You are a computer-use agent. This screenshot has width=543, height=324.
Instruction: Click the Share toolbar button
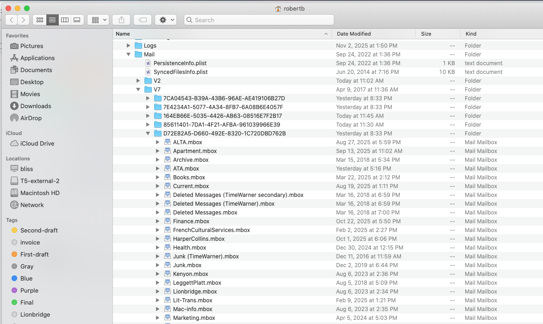121,20
